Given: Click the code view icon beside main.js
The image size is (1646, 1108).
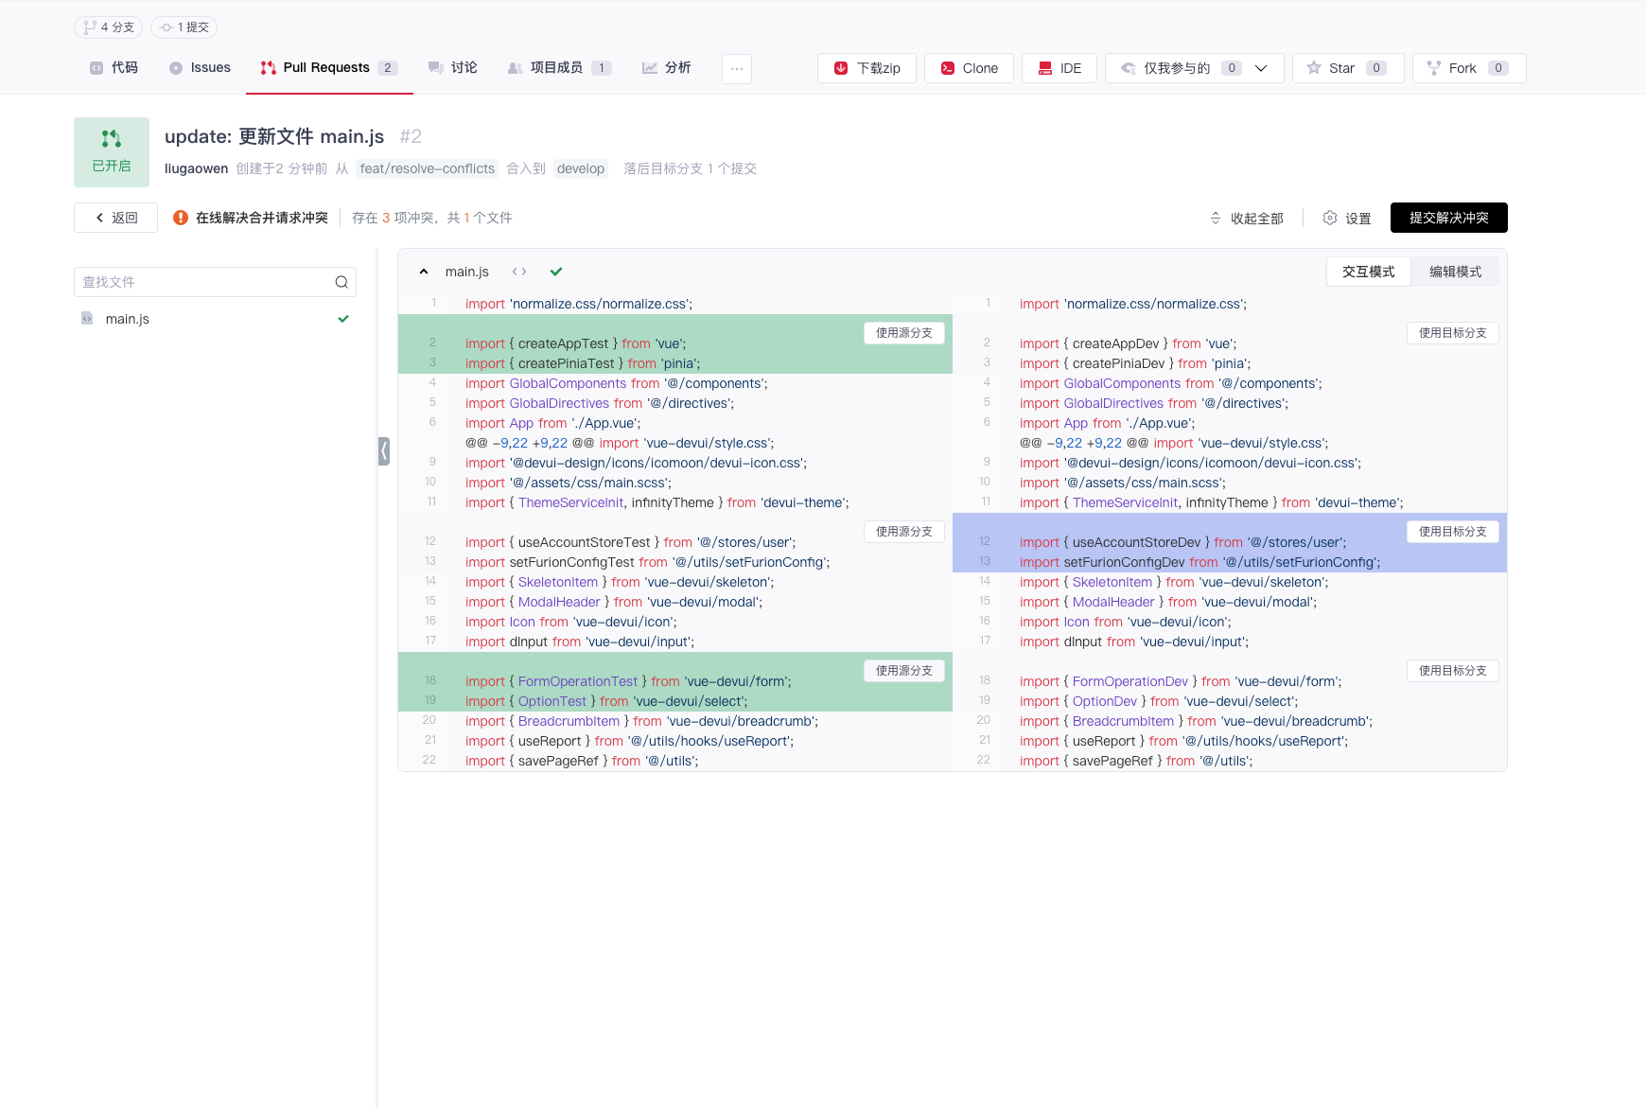Looking at the screenshot, I should [x=518, y=272].
